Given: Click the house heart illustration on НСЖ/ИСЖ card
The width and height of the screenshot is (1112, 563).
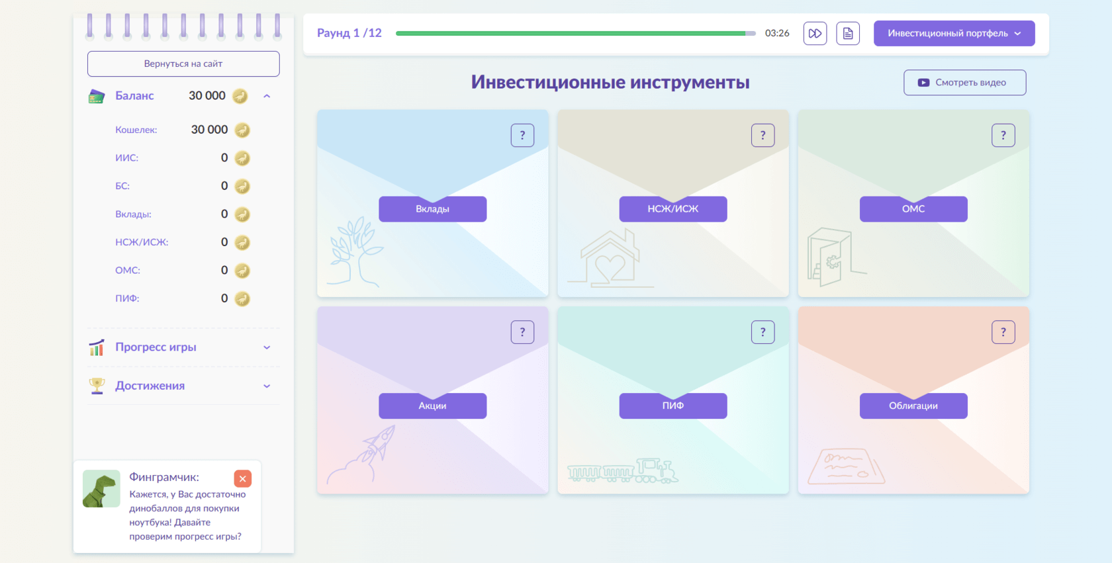Looking at the screenshot, I should point(610,258).
